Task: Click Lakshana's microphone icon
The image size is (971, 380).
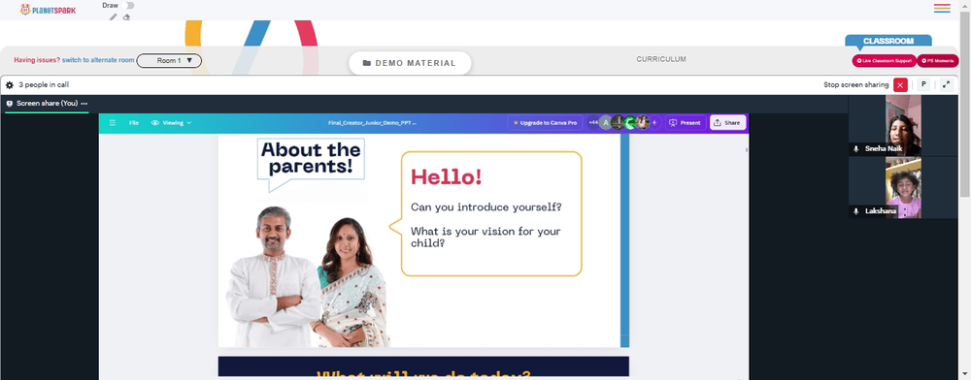Action: (855, 211)
